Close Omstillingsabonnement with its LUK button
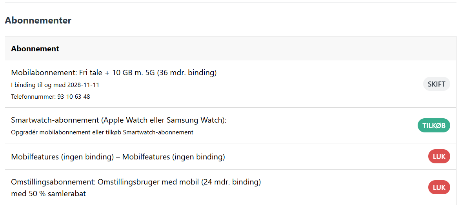This screenshot has width=460, height=208. pyautogui.click(x=439, y=188)
